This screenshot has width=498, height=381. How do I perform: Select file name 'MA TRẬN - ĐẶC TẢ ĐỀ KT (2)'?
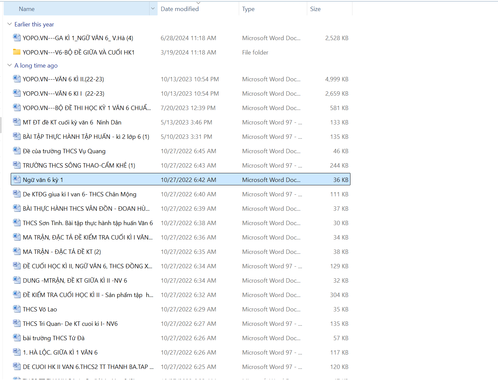pyautogui.click(x=62, y=252)
